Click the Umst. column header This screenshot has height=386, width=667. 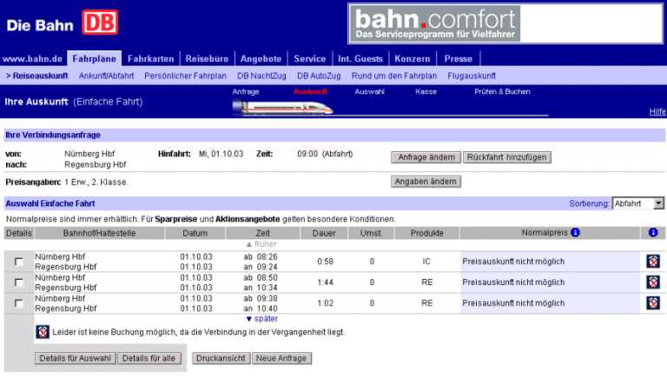pyautogui.click(x=372, y=233)
